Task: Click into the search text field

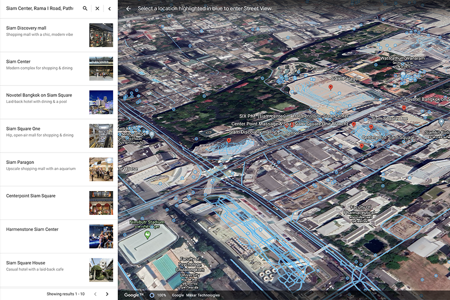Action: point(40,8)
